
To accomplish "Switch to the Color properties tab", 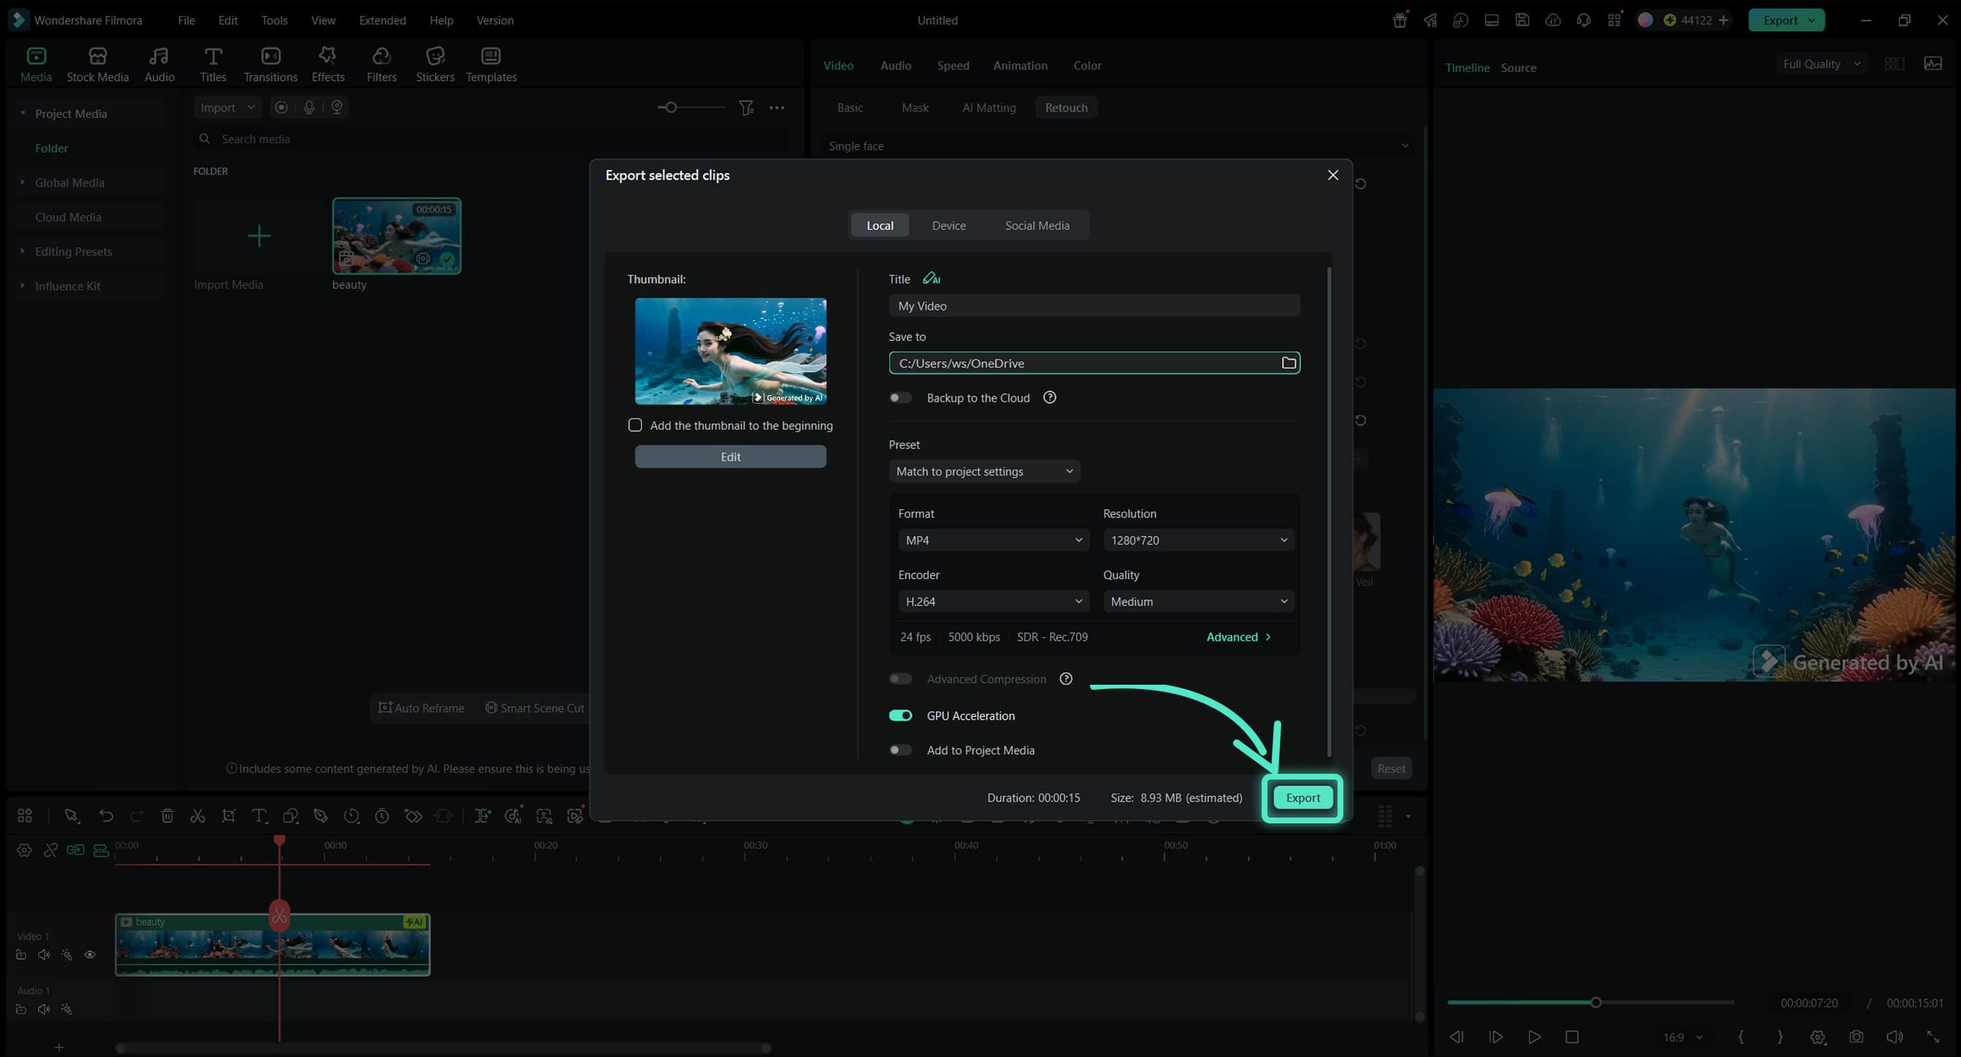I will pyautogui.click(x=1087, y=66).
